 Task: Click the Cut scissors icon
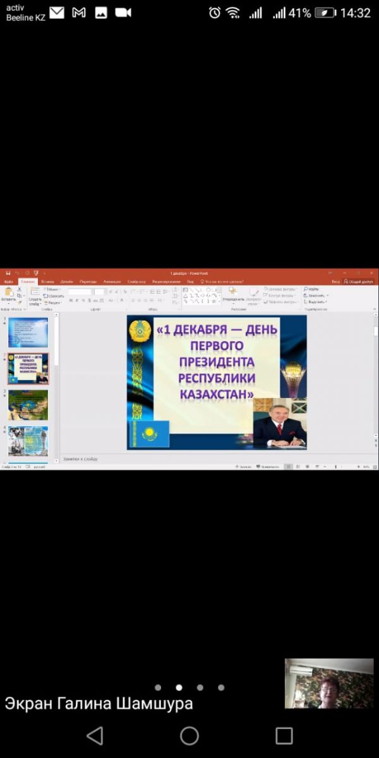(20, 289)
